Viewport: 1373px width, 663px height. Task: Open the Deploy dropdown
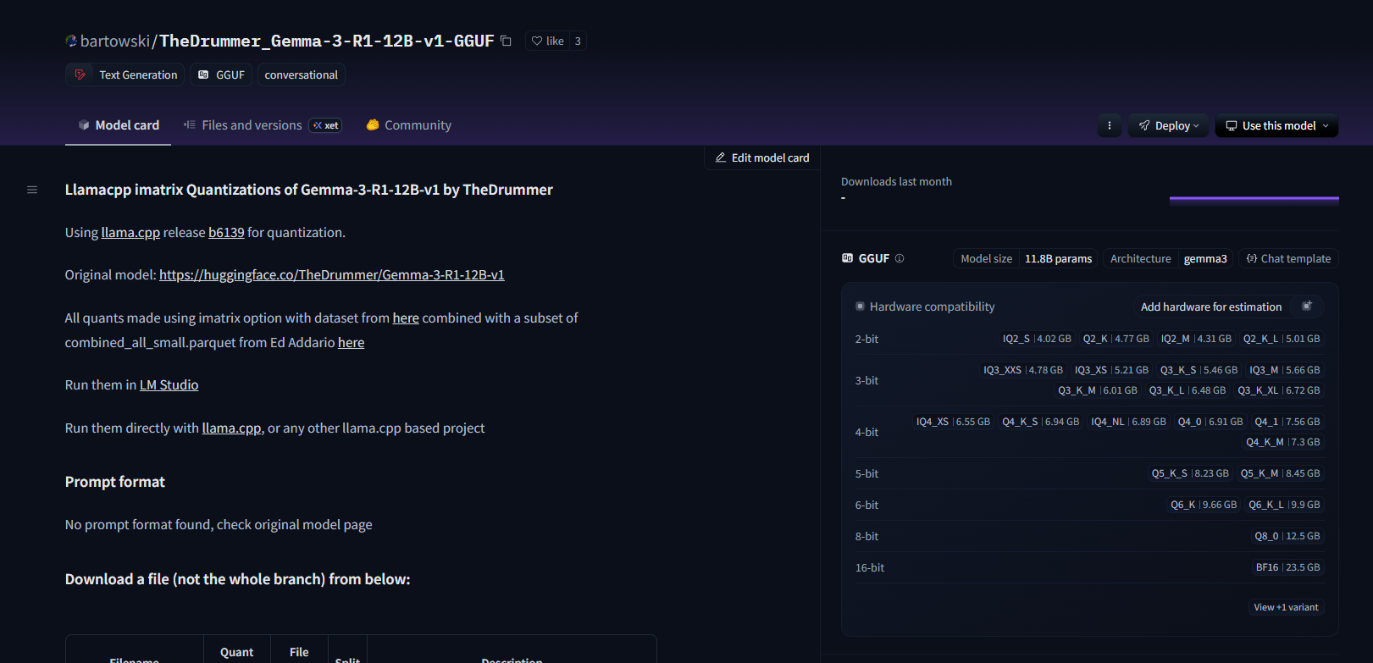[1169, 125]
